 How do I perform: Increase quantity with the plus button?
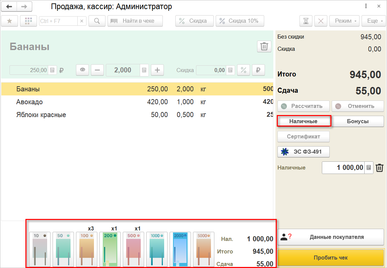point(157,70)
